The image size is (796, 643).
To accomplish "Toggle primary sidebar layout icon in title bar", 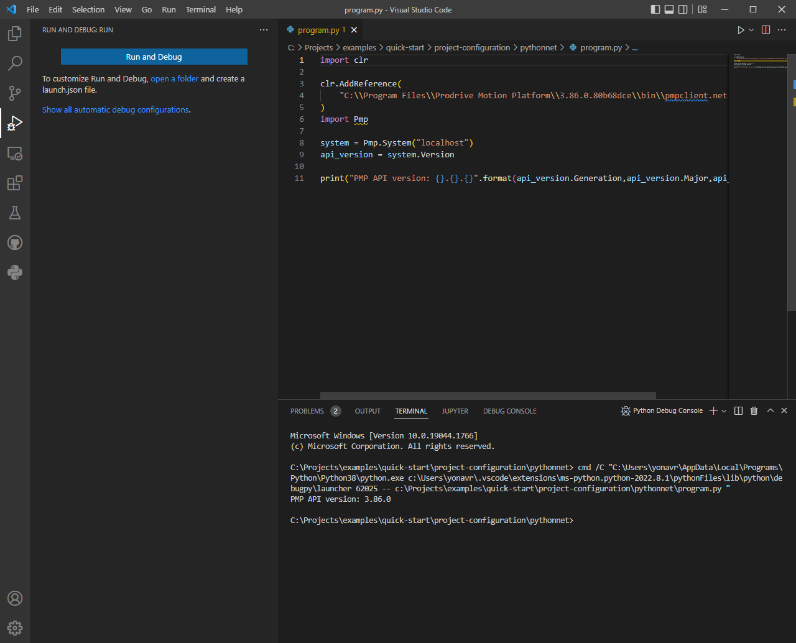I will click(655, 9).
